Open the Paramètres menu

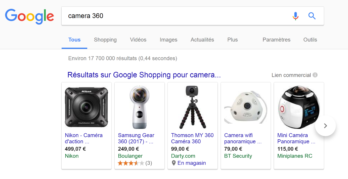pos(276,40)
